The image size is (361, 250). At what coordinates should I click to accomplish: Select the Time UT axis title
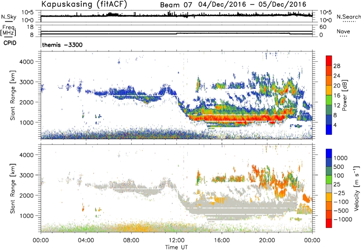coord(176,247)
